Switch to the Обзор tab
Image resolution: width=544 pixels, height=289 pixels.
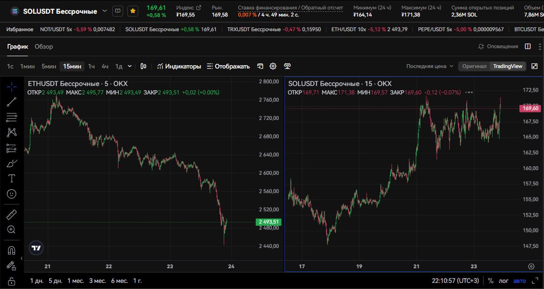pos(44,47)
